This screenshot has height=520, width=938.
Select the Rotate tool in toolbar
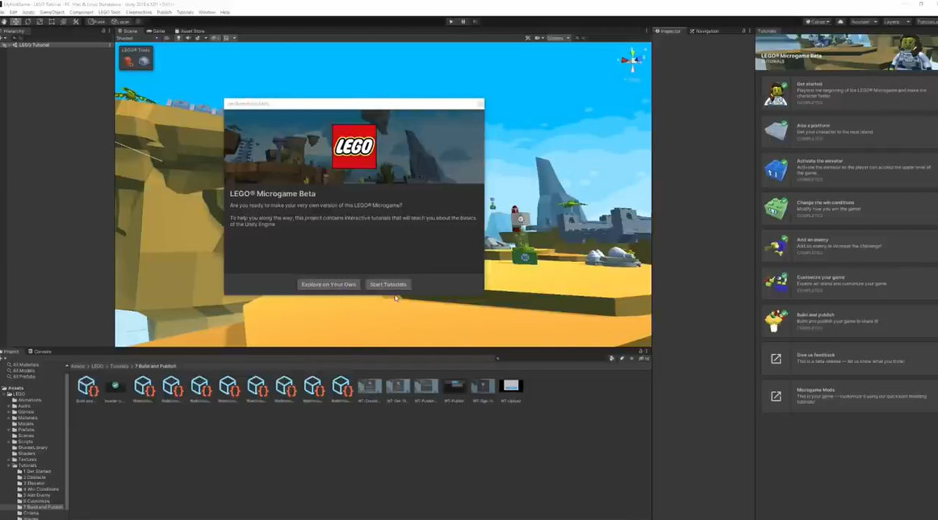pos(27,22)
